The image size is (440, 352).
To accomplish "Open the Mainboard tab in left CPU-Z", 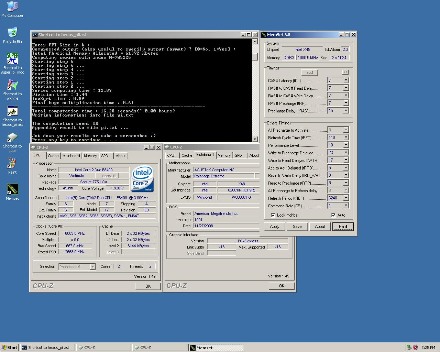I will (71, 156).
